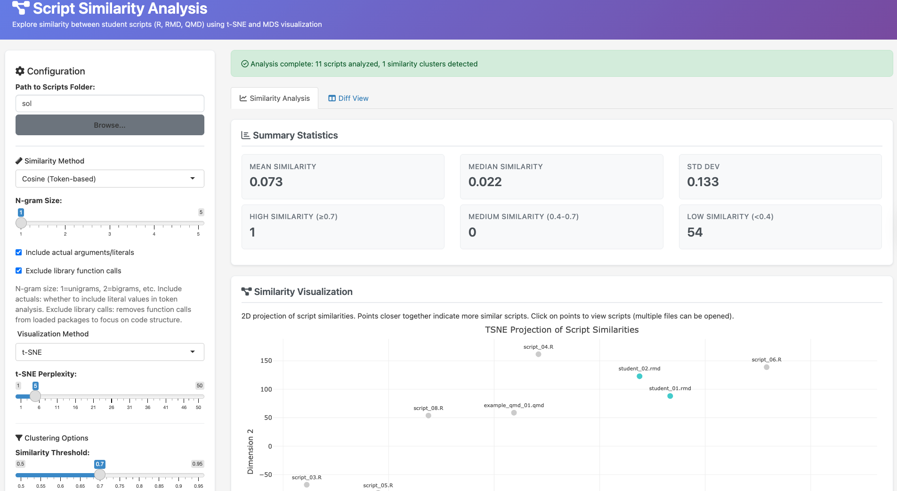
Task: Uncheck Include actual arguments/literals
Action: point(19,252)
